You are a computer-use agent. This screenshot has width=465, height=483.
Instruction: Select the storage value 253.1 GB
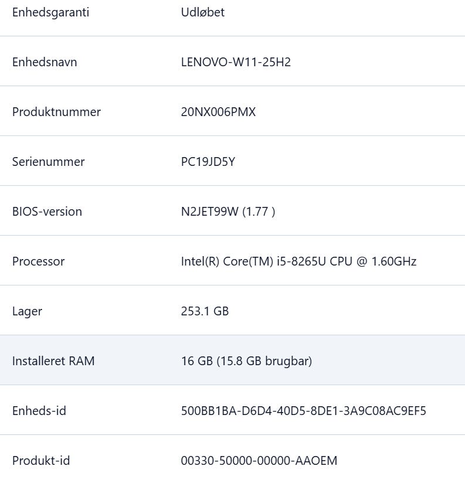click(205, 311)
